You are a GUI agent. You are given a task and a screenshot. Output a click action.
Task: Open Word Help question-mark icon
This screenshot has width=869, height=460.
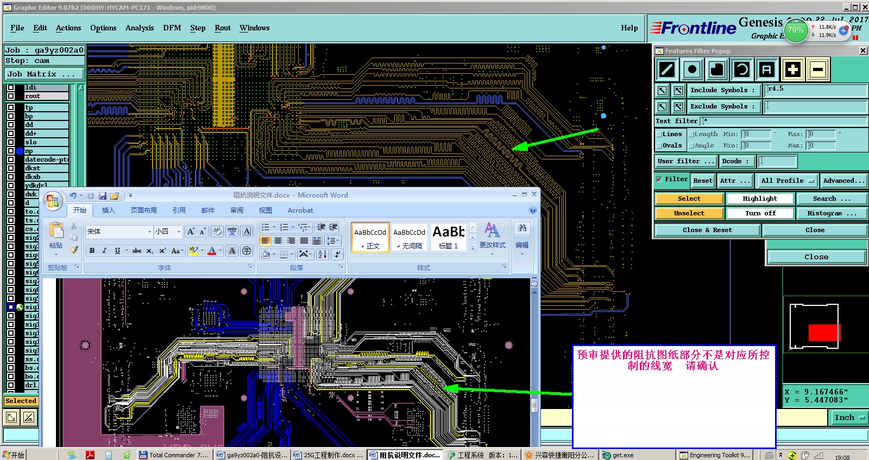pos(533,210)
